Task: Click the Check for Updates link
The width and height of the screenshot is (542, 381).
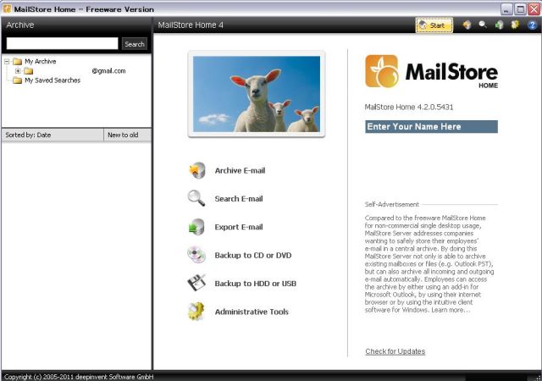Action: coord(395,351)
